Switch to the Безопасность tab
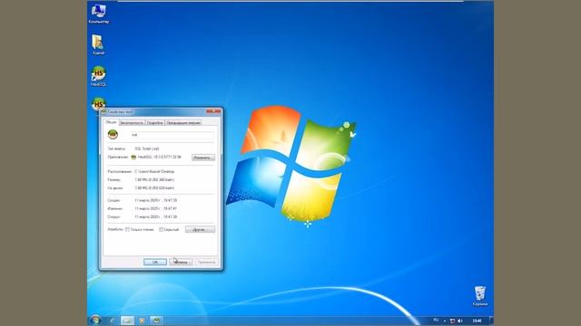Image resolution: width=581 pixels, height=326 pixels. [x=132, y=123]
